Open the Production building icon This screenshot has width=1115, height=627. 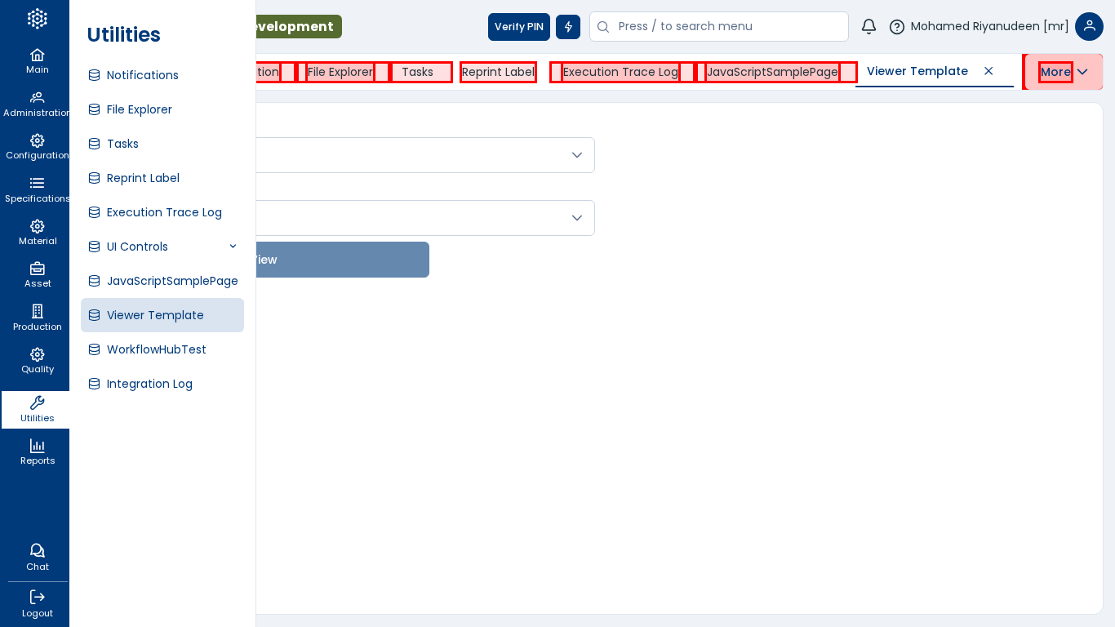click(37, 312)
